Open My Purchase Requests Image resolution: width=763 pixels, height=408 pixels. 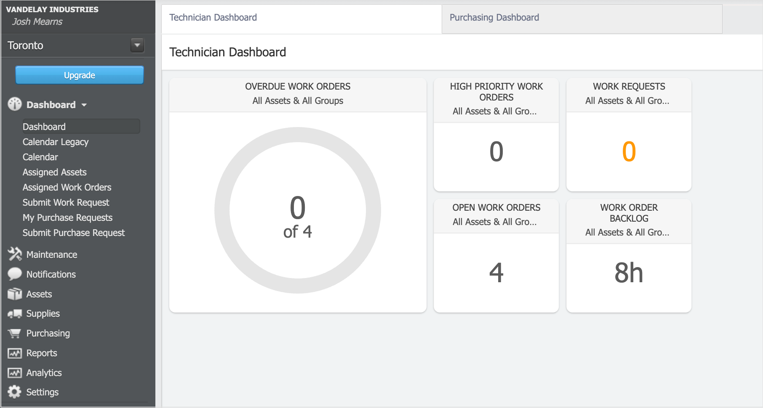67,217
